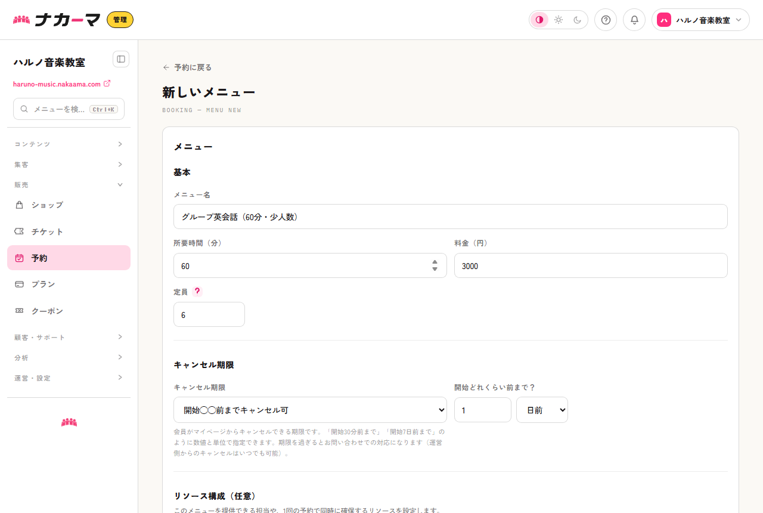763x513 pixels.
Task: Click the BOOKING — MENU NEW breadcrumb text
Action: click(201, 110)
